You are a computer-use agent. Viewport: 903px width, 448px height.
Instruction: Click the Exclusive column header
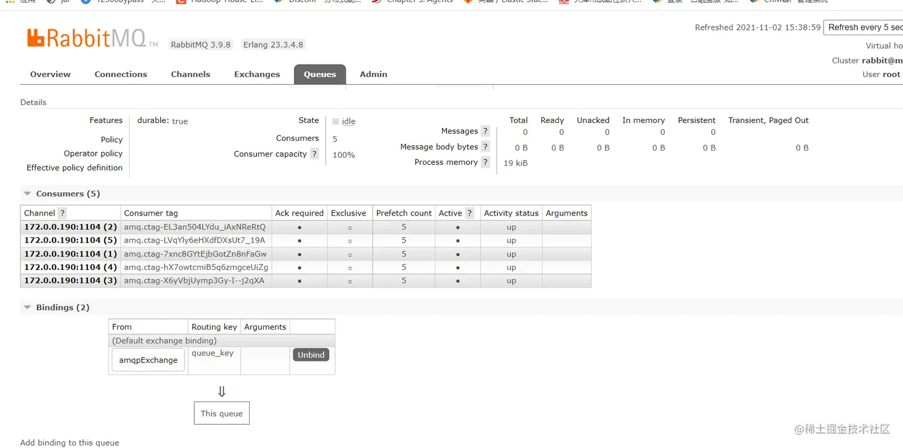349,213
